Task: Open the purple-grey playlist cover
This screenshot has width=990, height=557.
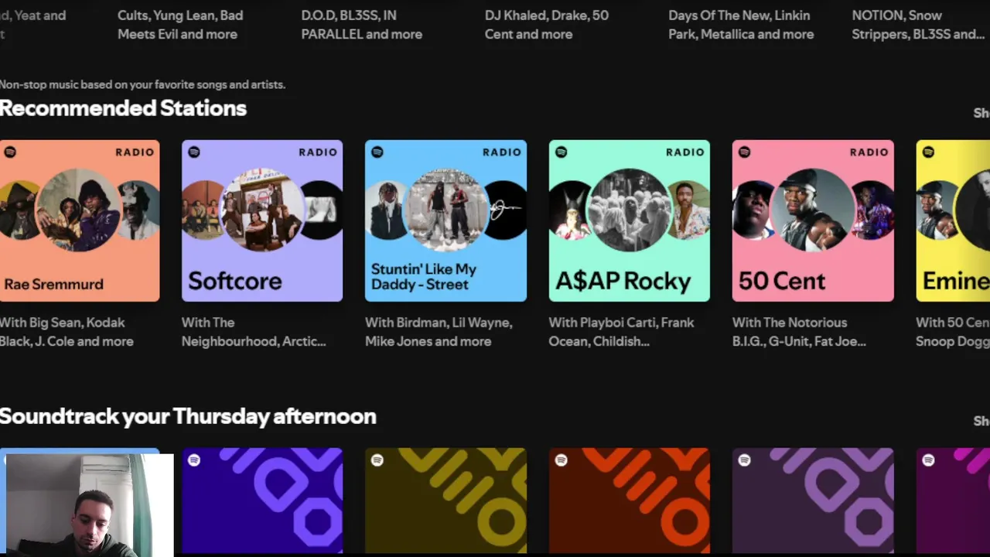Action: [813, 501]
